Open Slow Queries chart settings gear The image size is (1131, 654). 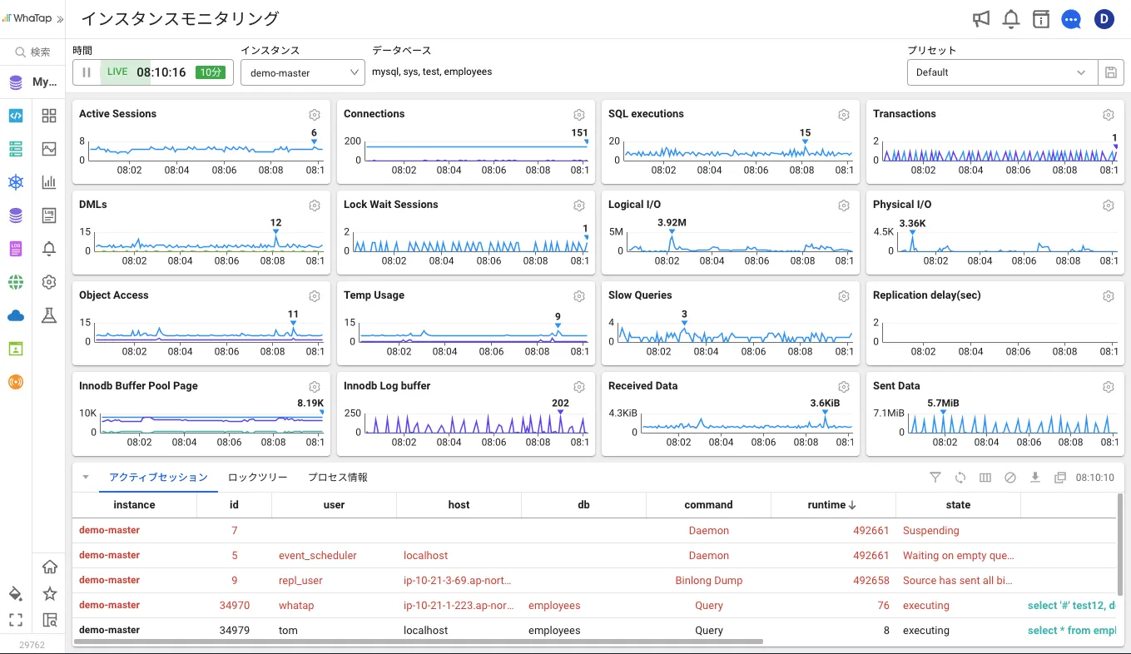click(x=844, y=296)
